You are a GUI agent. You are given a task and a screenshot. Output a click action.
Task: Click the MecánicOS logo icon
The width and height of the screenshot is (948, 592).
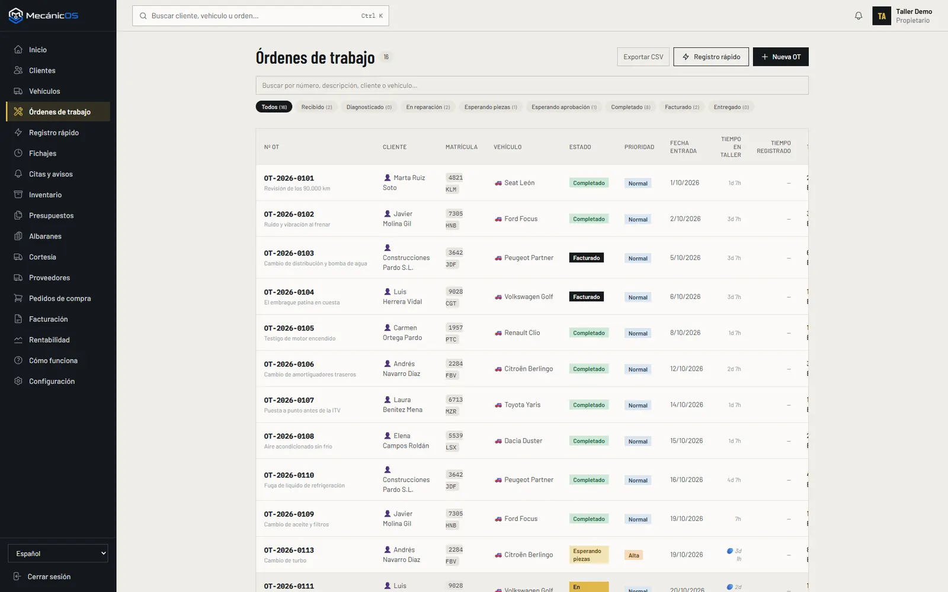16,15
